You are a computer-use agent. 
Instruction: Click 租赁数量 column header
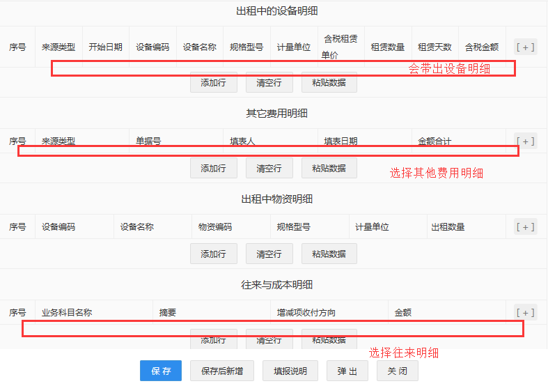point(388,47)
